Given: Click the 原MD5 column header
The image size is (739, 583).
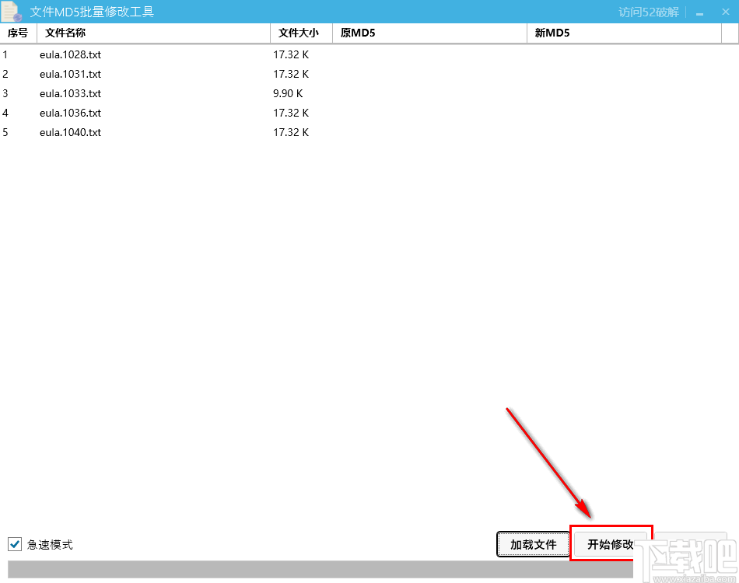Looking at the screenshot, I should [x=430, y=33].
